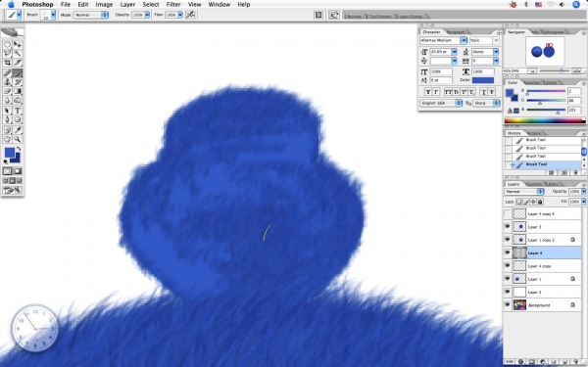Click the Navigator thumbnail preview
This screenshot has height=367, width=588.
pos(545,51)
